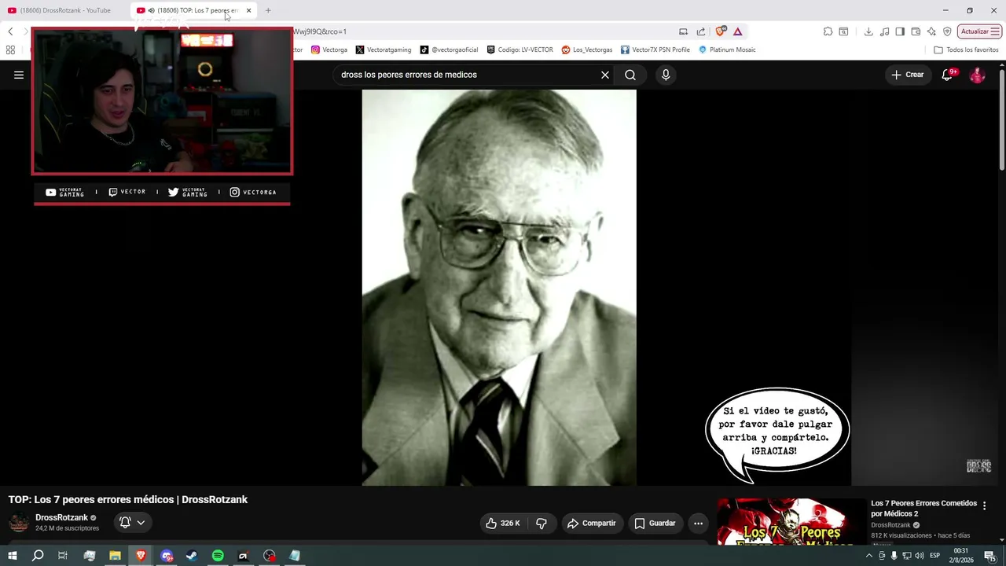Switch the ESP input language indicator
1006x566 pixels.
(935, 556)
